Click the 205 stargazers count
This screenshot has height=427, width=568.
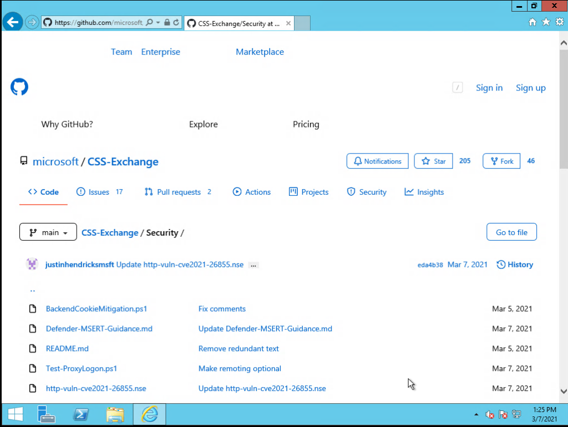(465, 161)
